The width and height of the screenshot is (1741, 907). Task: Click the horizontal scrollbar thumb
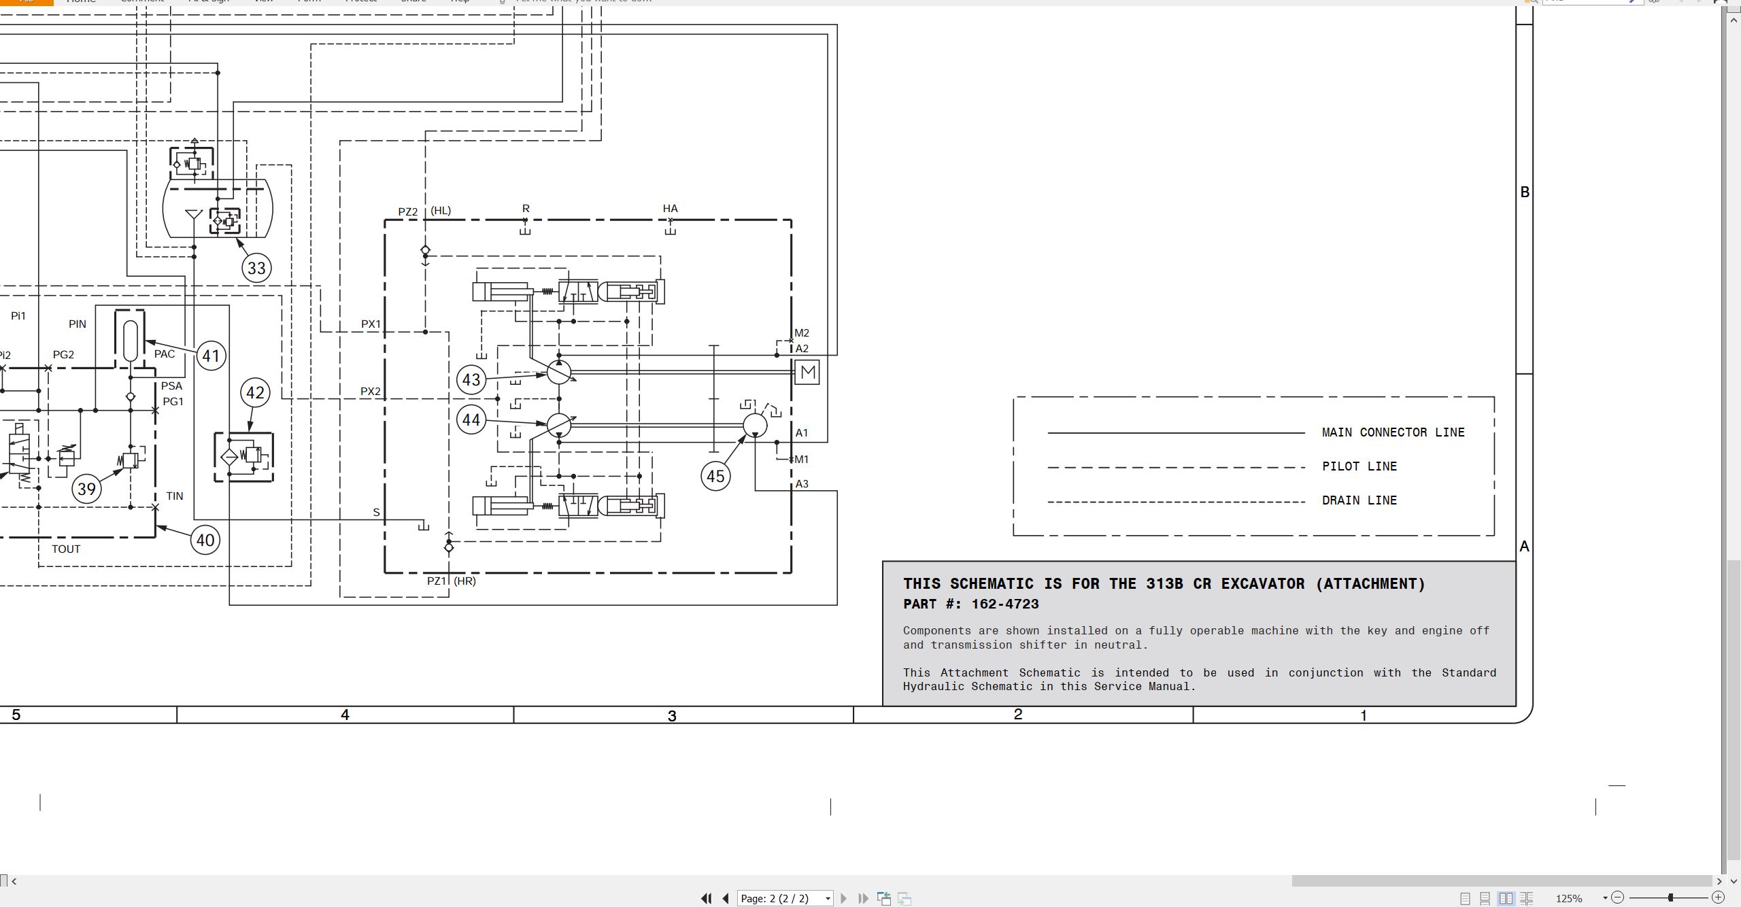pyautogui.click(x=1502, y=881)
